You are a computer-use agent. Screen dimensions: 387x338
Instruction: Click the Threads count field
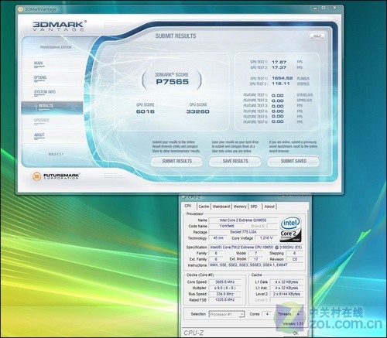(298, 314)
